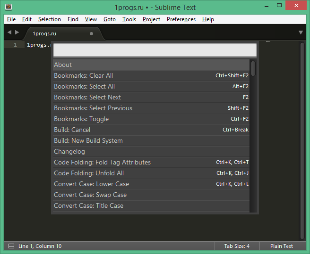Toggle the side bar status icon
Image resolution: width=310 pixels, height=254 pixels.
(11, 246)
